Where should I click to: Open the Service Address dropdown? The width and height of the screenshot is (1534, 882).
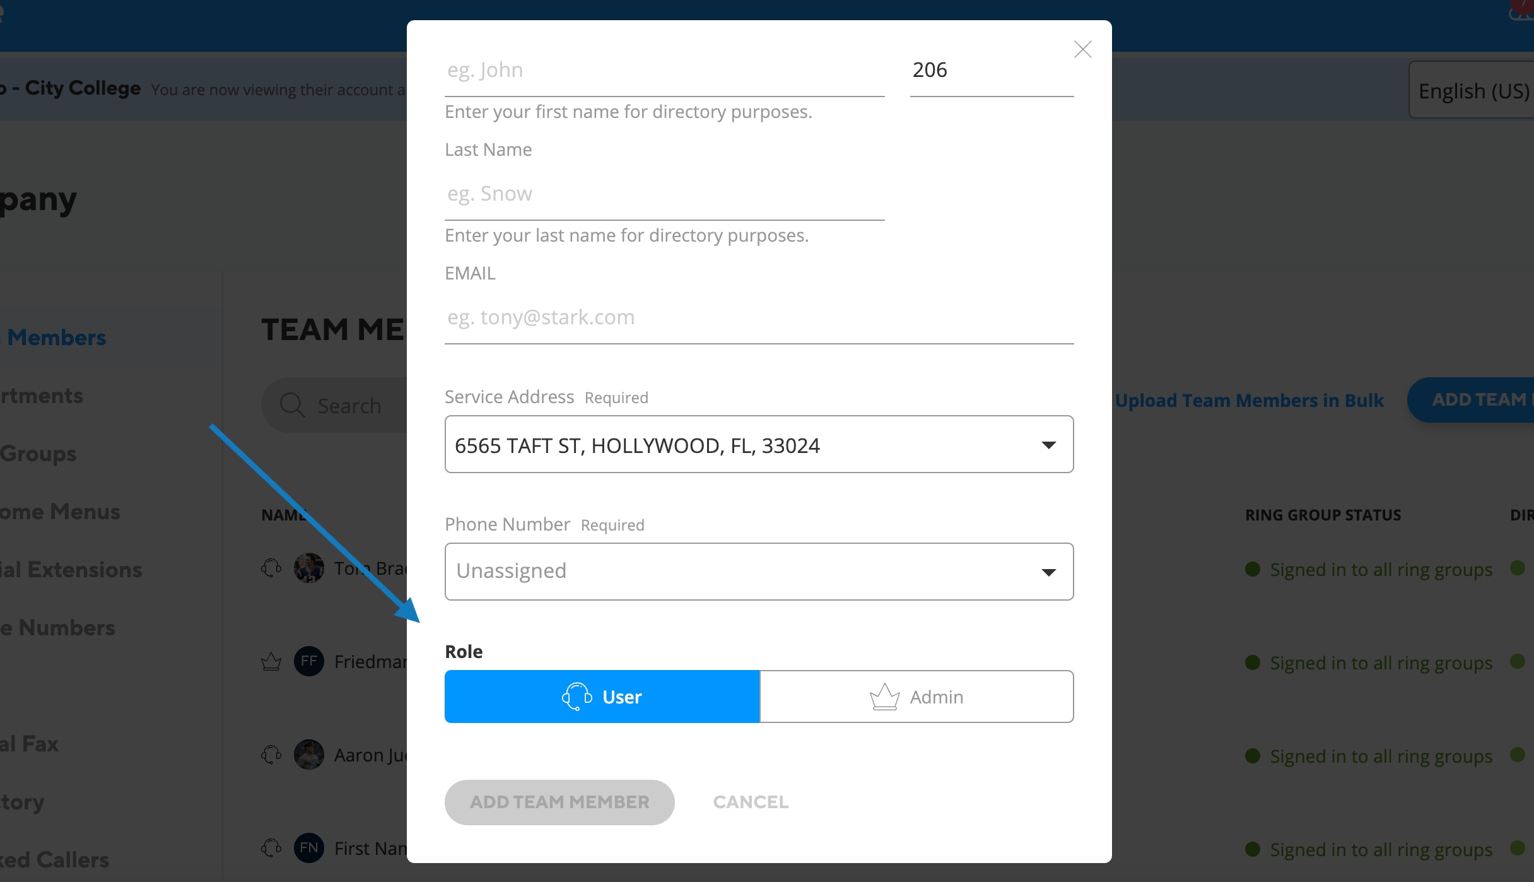[x=759, y=444]
